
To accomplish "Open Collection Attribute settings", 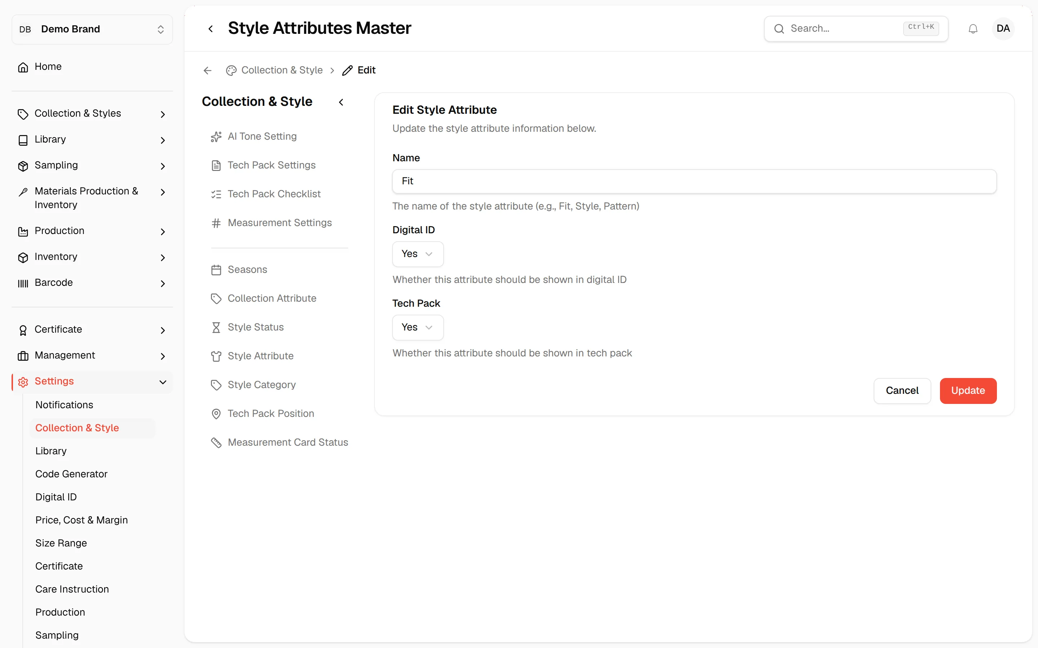I will pos(272,298).
